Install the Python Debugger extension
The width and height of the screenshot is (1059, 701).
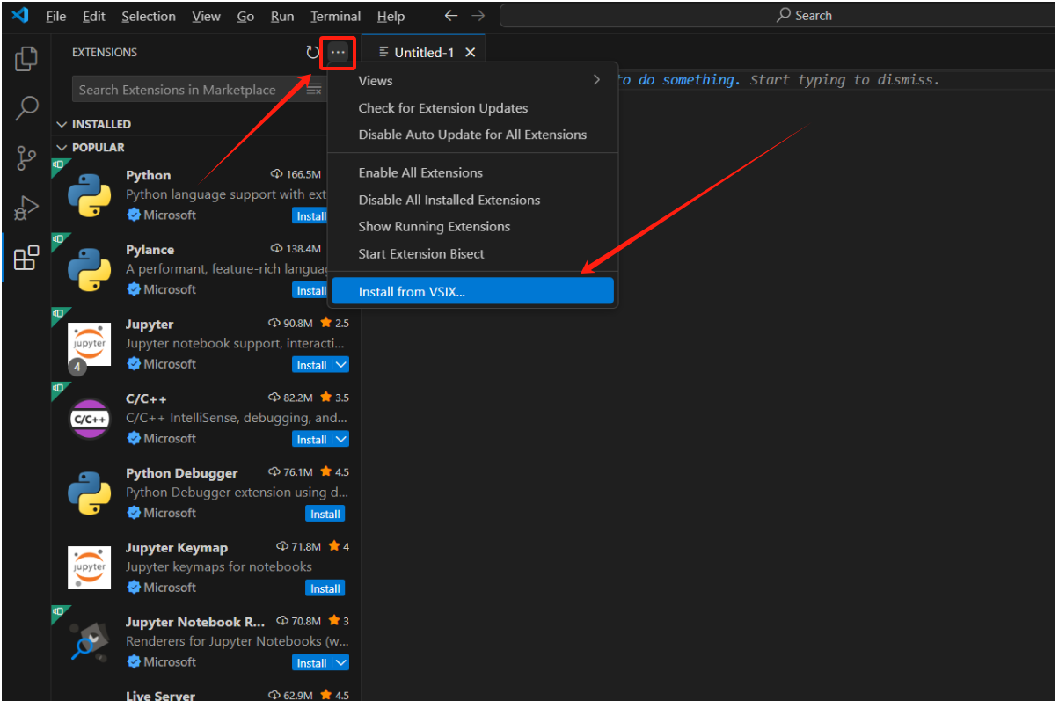[x=325, y=514]
